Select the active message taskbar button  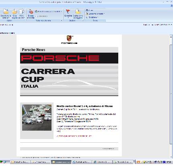point(61,162)
